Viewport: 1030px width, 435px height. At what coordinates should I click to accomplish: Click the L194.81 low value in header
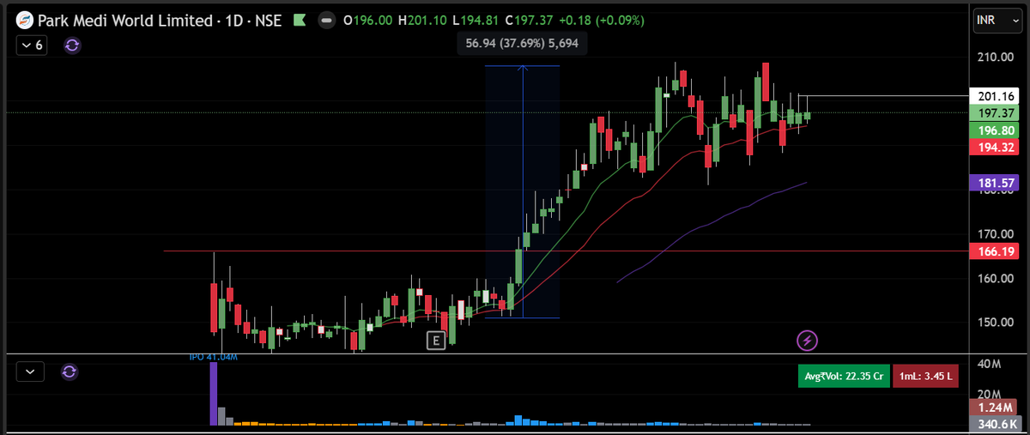[x=476, y=19]
